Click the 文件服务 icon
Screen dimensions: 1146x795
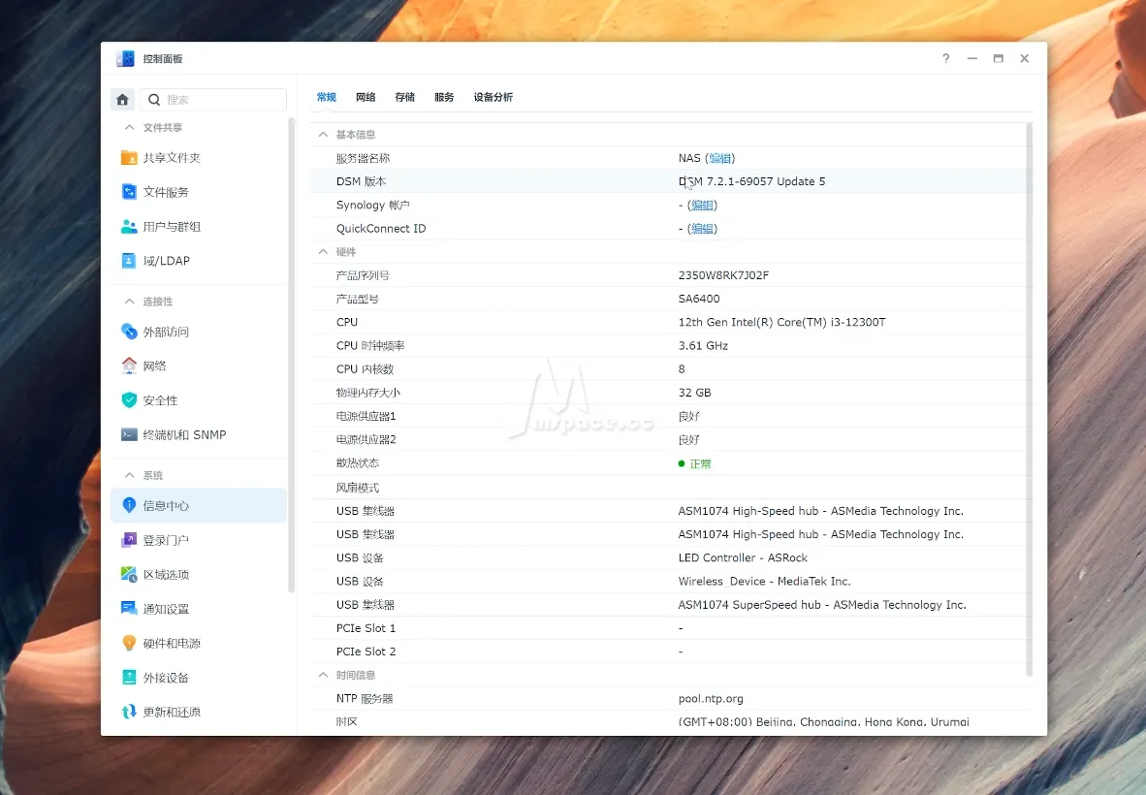point(129,192)
